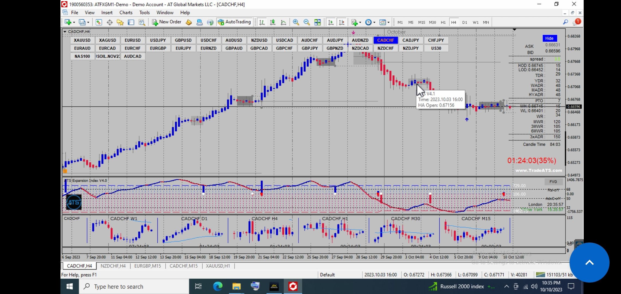Viewport: 621px width, 294px height.
Task: Select the EURUSD symbol button
Action: [133, 40]
